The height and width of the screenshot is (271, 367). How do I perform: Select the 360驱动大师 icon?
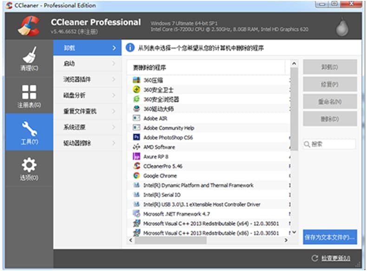137,109
